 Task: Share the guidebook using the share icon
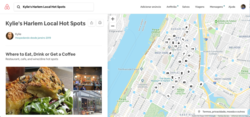(92, 23)
